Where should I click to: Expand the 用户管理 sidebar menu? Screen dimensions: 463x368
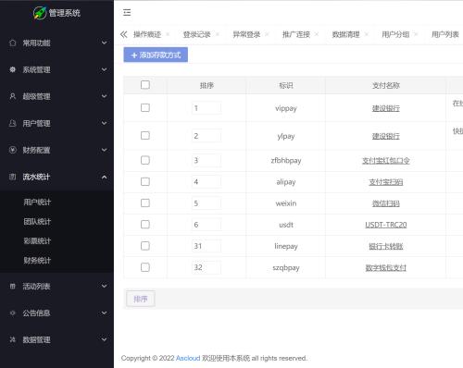tap(56, 123)
